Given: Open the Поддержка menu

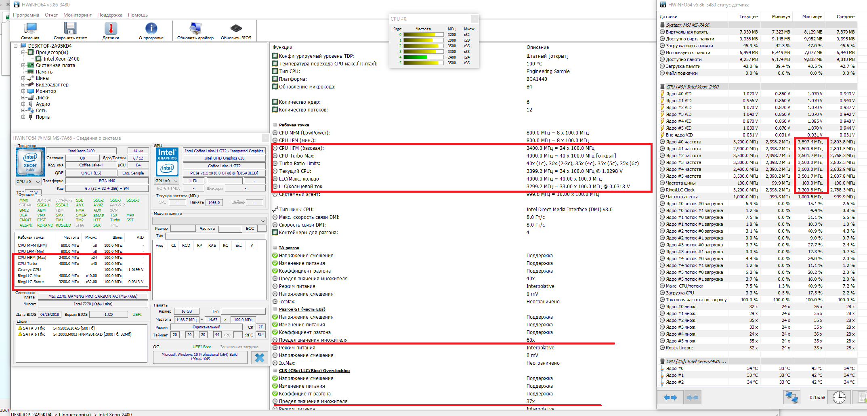Looking at the screenshot, I should click(x=110, y=15).
